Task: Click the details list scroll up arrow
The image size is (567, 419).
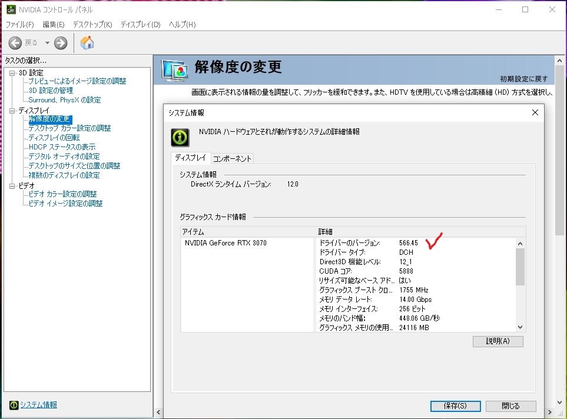Action: coord(520,244)
